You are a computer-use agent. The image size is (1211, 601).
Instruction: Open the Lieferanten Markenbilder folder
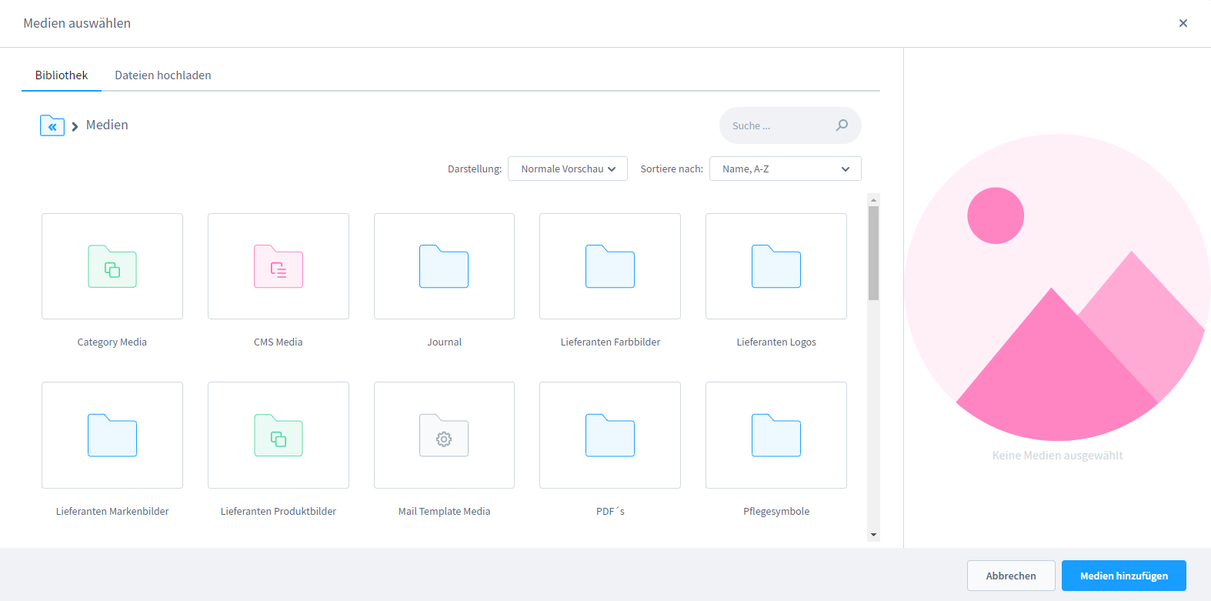pos(112,435)
